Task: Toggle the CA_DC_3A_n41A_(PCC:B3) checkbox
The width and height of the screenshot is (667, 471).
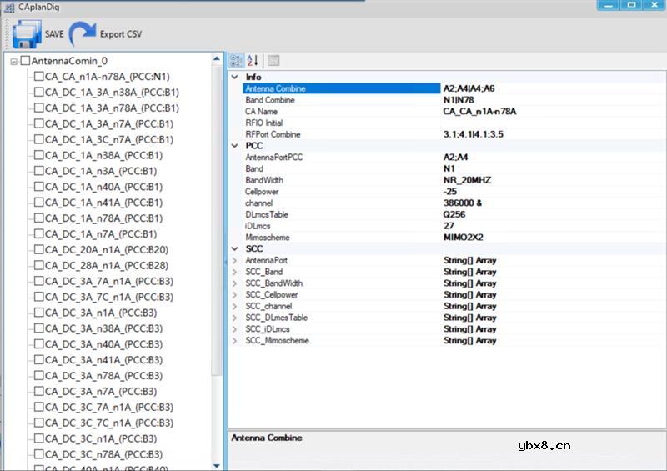Action: point(38,360)
